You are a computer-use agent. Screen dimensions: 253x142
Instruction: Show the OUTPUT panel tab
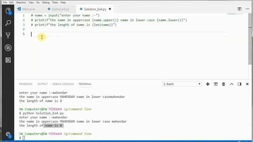tap(42, 84)
